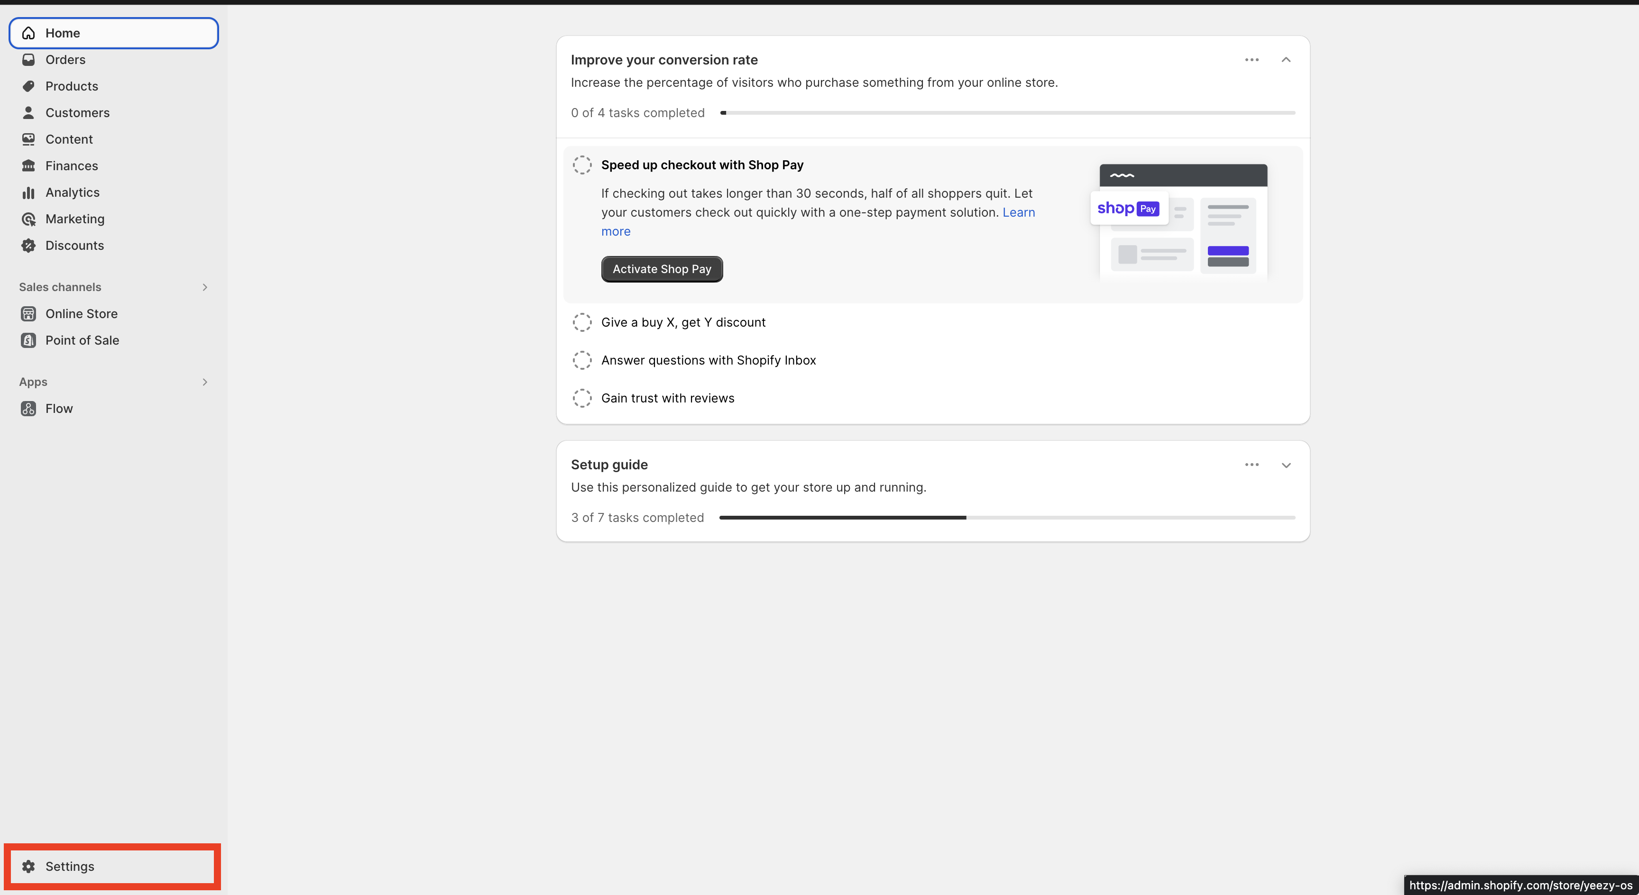The image size is (1639, 895).
Task: Click the conversion rate tasks progress bar
Action: click(1007, 113)
